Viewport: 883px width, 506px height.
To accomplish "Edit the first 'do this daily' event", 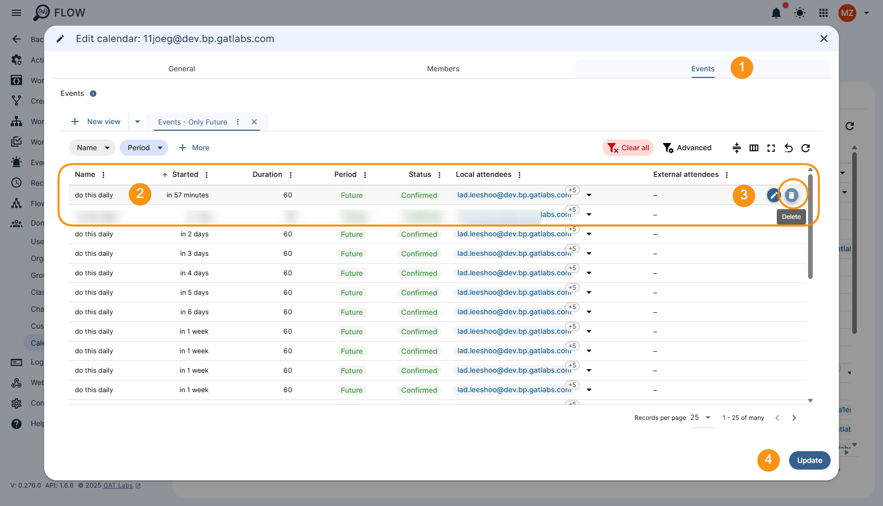I will coord(773,195).
